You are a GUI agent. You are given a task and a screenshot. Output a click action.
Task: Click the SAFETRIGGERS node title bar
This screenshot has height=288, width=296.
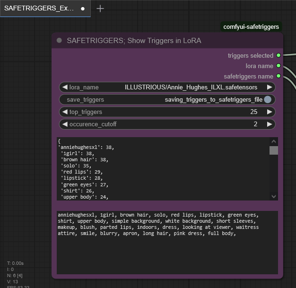(165, 41)
